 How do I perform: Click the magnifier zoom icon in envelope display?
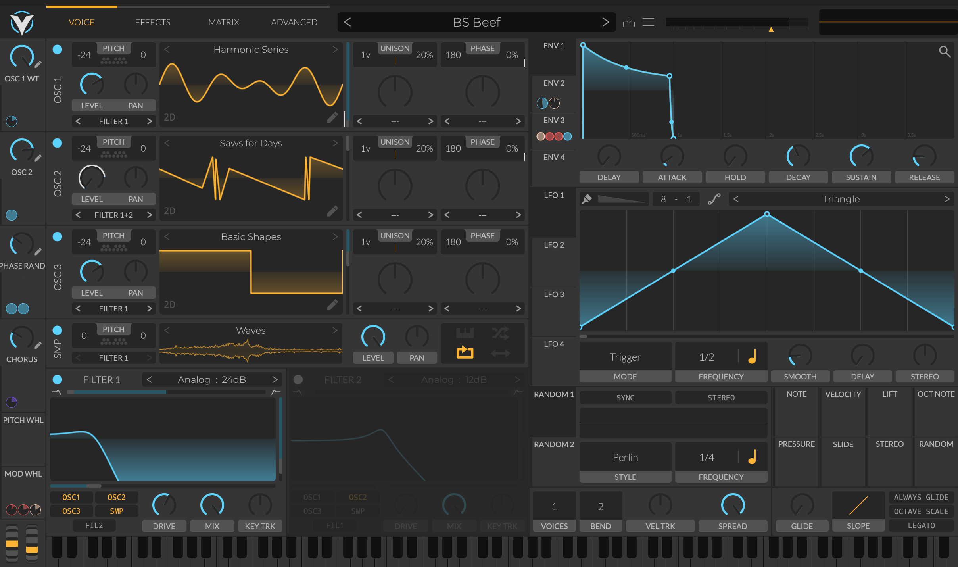945,52
